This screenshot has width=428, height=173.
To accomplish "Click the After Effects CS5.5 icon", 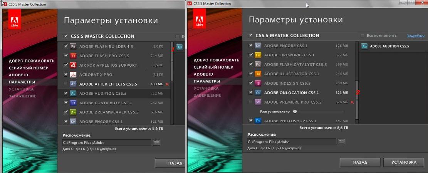I will (73, 84).
